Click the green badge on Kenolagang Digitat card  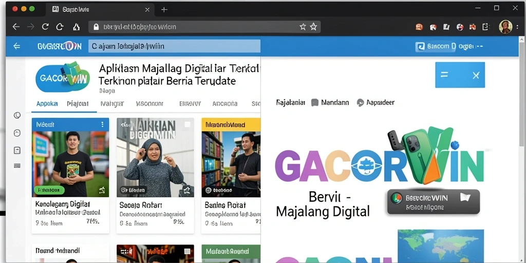click(49, 190)
